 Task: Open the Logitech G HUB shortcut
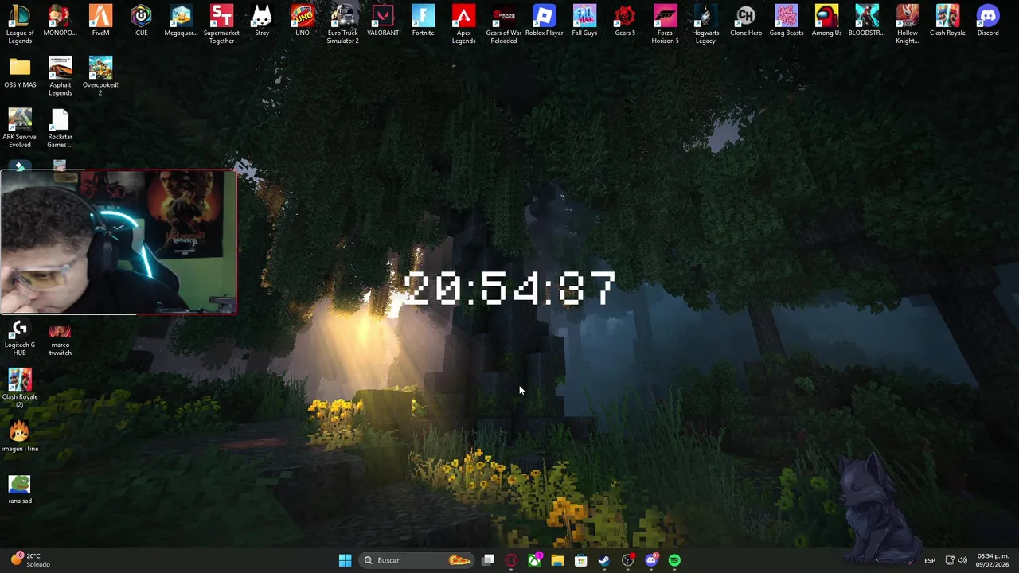point(20,337)
